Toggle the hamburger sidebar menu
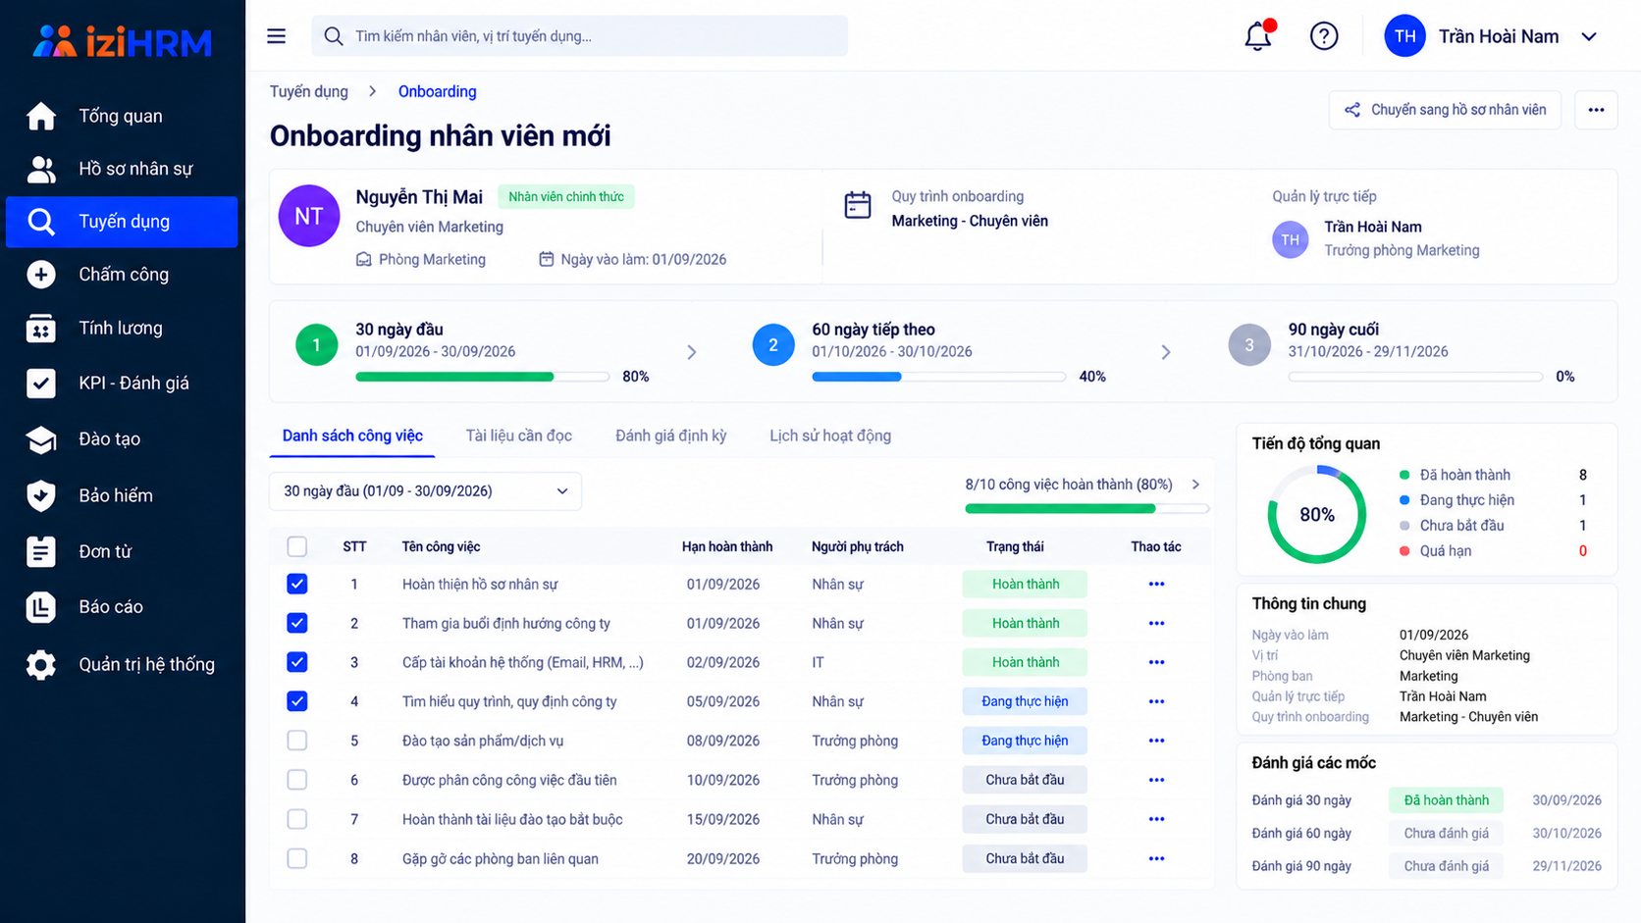The image size is (1641, 923). (277, 36)
